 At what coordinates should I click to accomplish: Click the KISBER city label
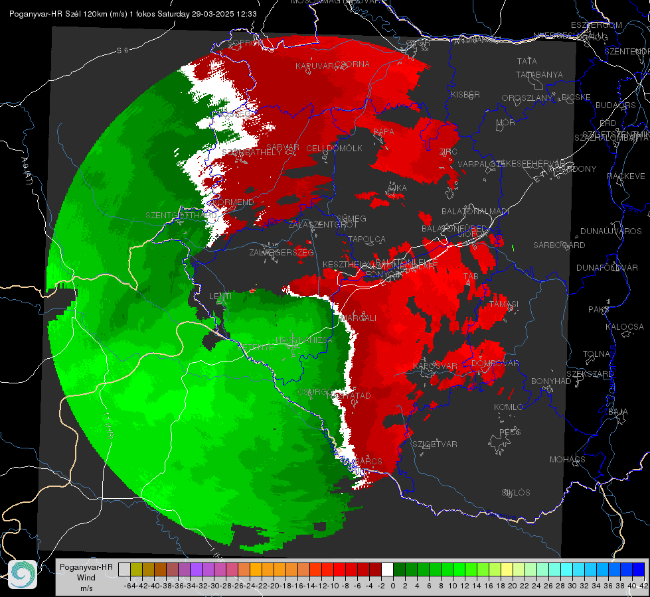click(465, 94)
